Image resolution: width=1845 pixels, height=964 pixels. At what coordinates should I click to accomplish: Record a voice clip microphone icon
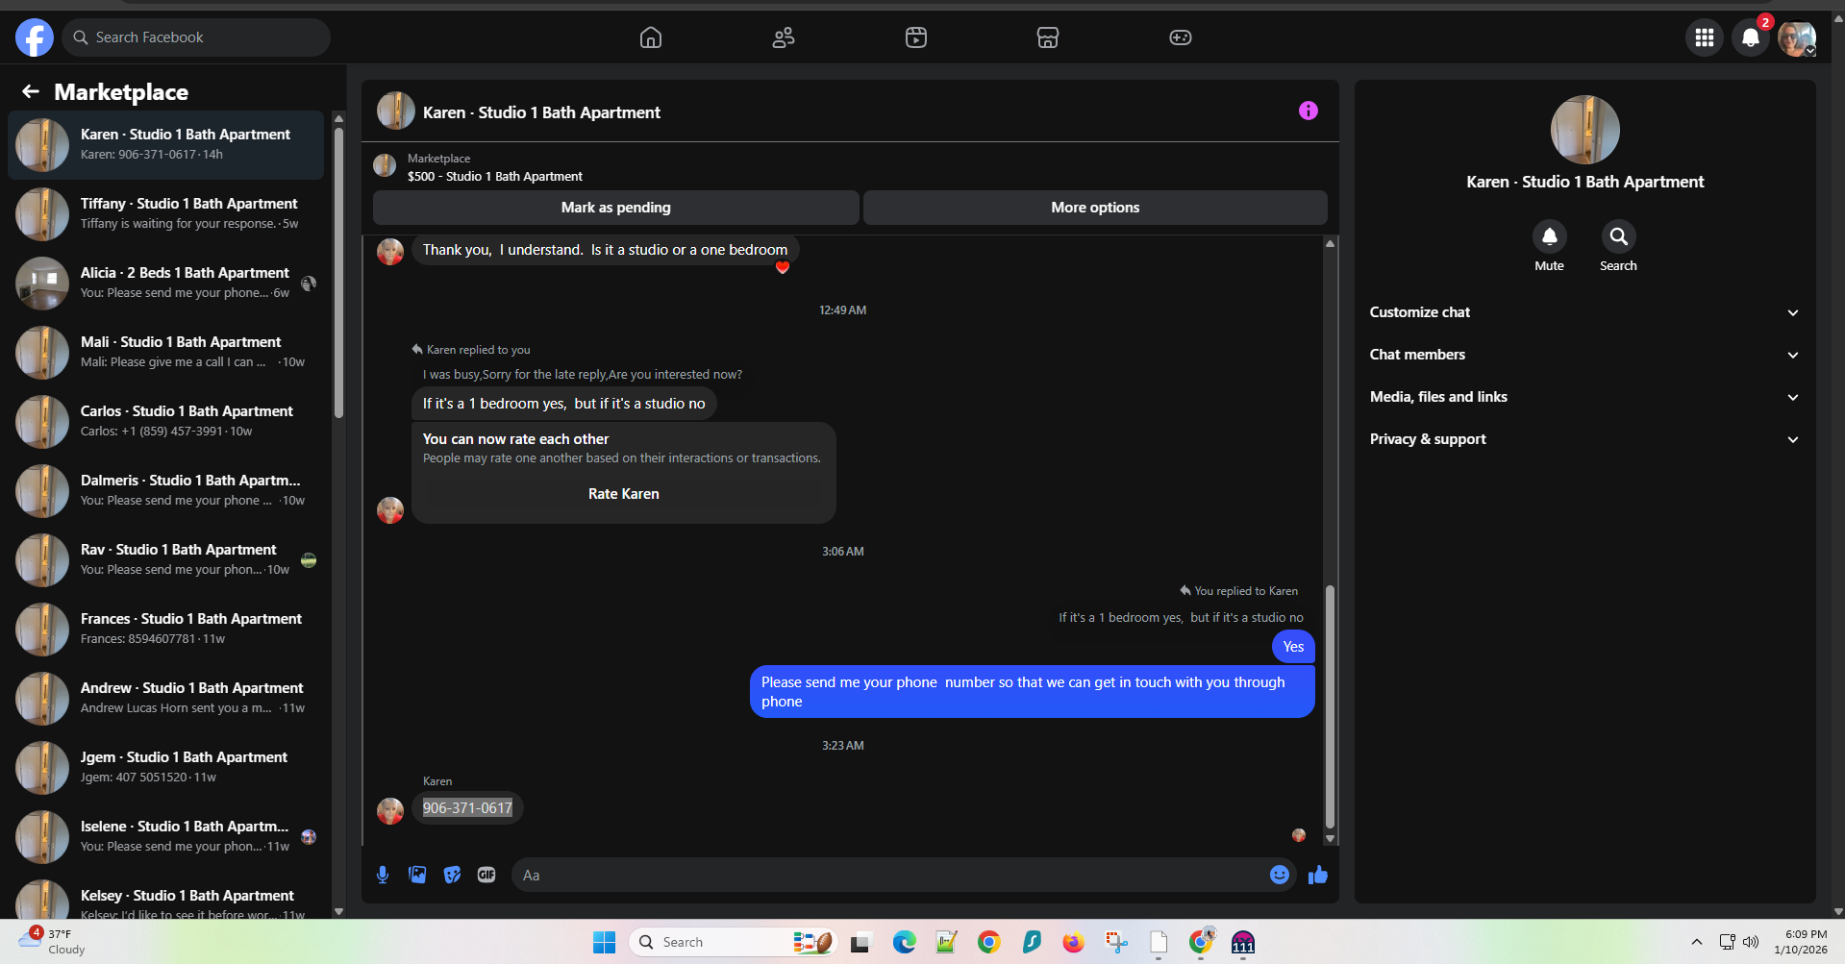[x=383, y=875]
